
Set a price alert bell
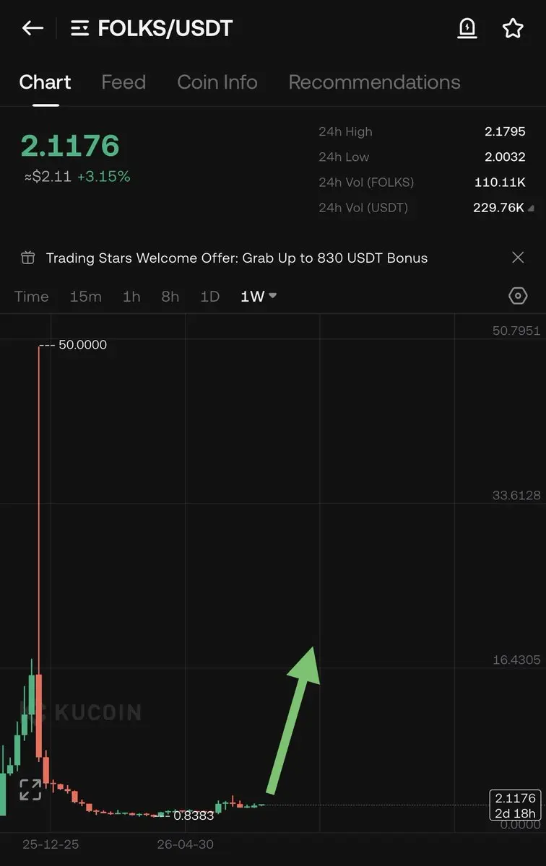[468, 28]
